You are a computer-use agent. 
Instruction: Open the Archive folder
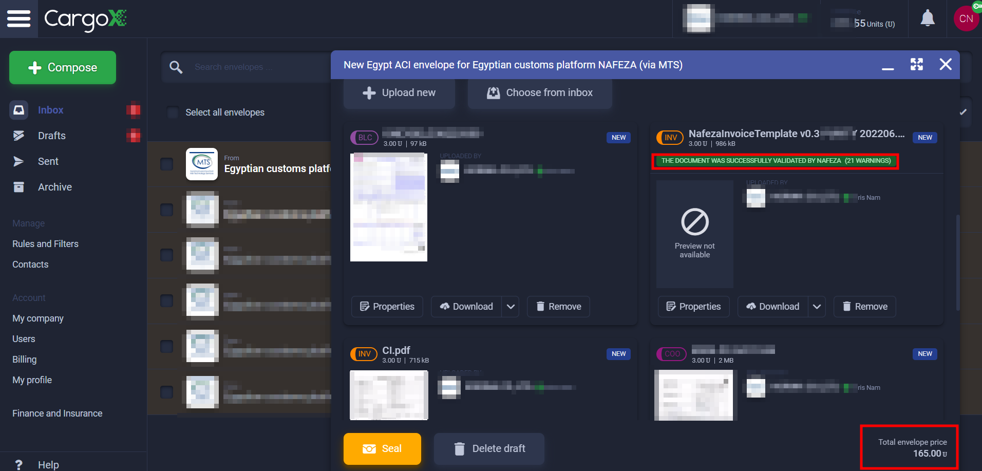(x=55, y=187)
